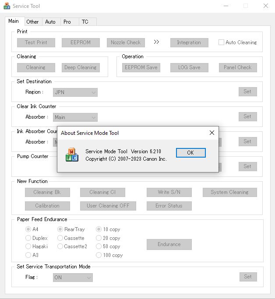275x299 pixels.
Task: Click the EEPROM Save button
Action: coord(141,67)
